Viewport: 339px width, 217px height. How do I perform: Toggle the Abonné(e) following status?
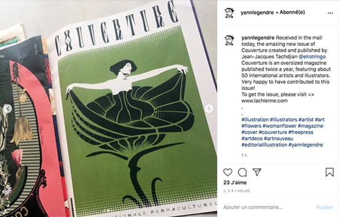[292, 12]
